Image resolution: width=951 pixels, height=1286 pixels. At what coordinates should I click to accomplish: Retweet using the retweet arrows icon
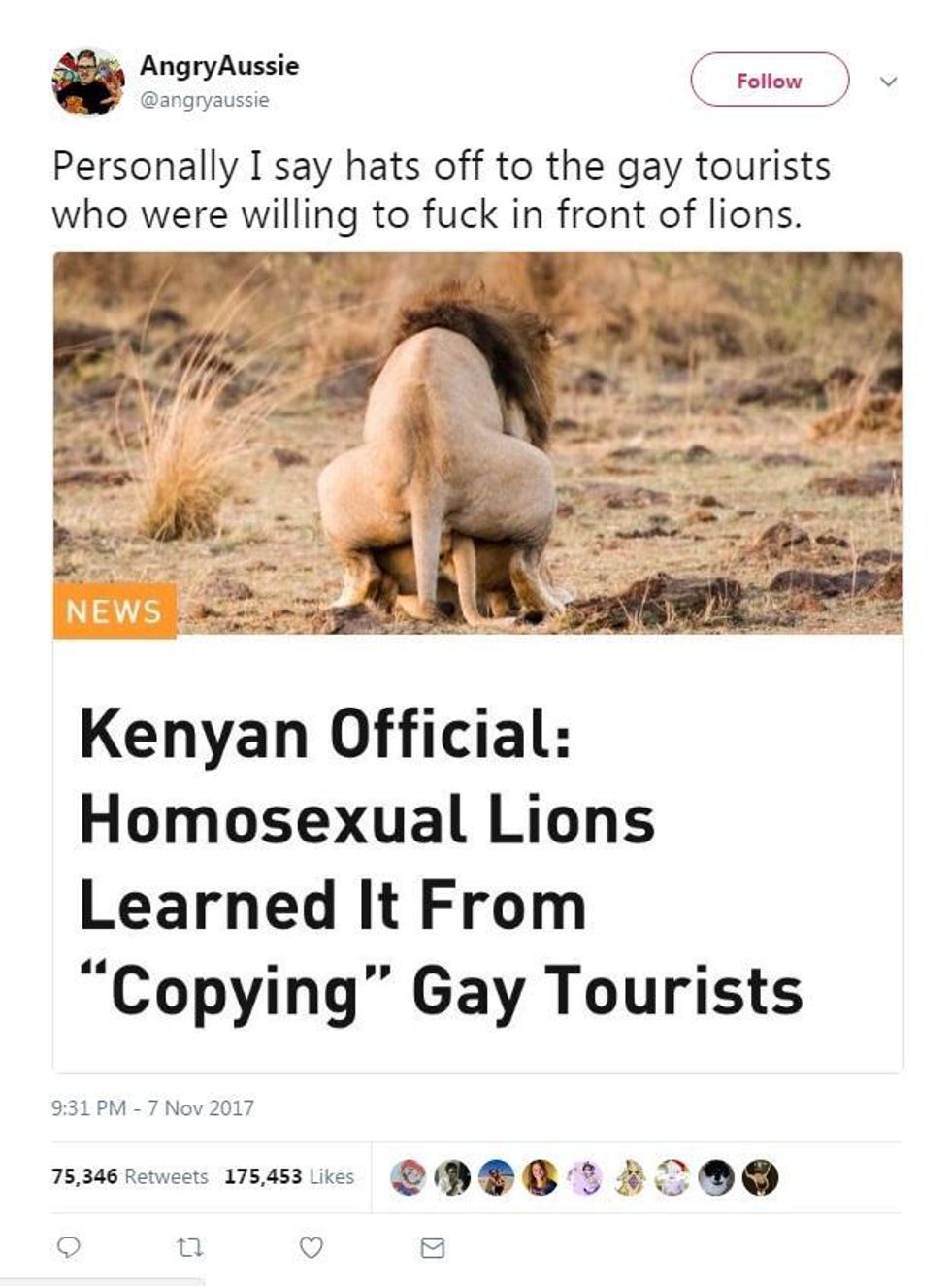click(x=190, y=1247)
